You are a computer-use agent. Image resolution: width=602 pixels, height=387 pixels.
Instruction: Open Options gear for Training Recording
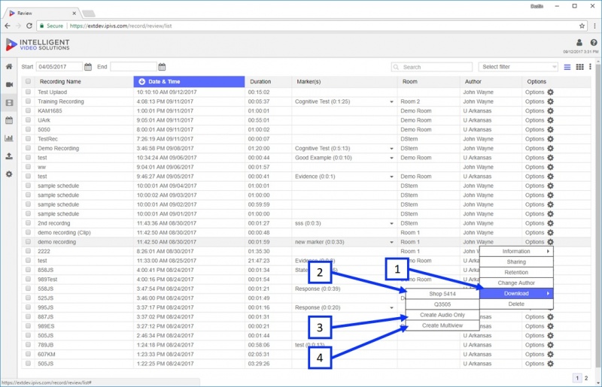pos(550,101)
